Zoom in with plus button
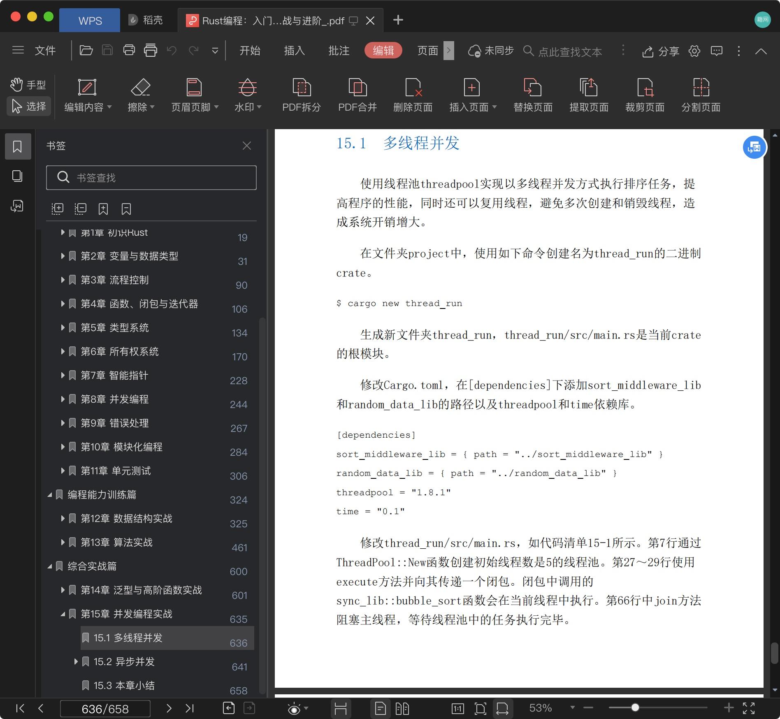 click(729, 707)
